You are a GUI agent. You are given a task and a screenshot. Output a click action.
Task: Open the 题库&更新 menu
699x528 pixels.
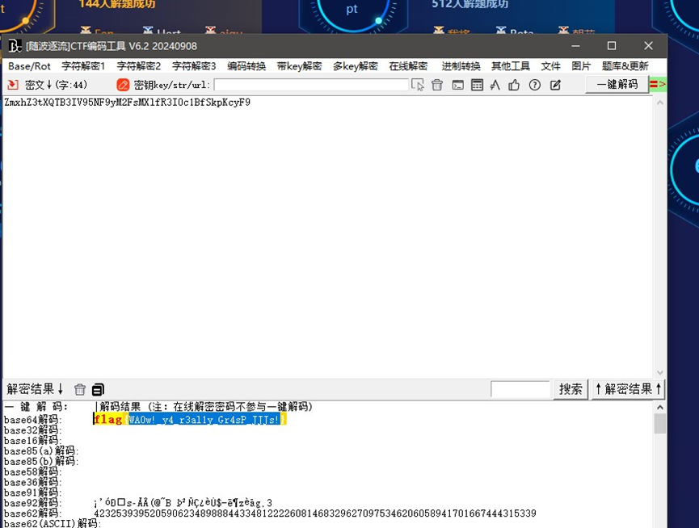(x=625, y=66)
